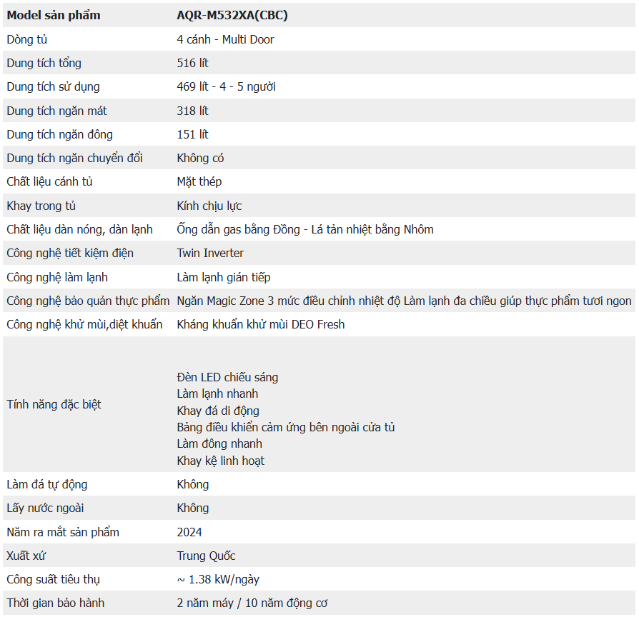The height and width of the screenshot is (617, 639).
Task: Click the "~ 1.38 kW/ngày" power value
Action: 218,579
